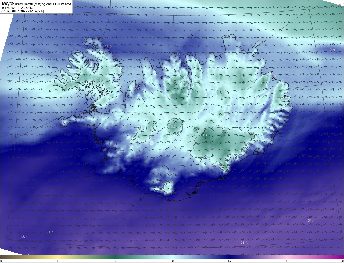
Task: Click the 15 tick on the color scale
Action: (x=229, y=261)
